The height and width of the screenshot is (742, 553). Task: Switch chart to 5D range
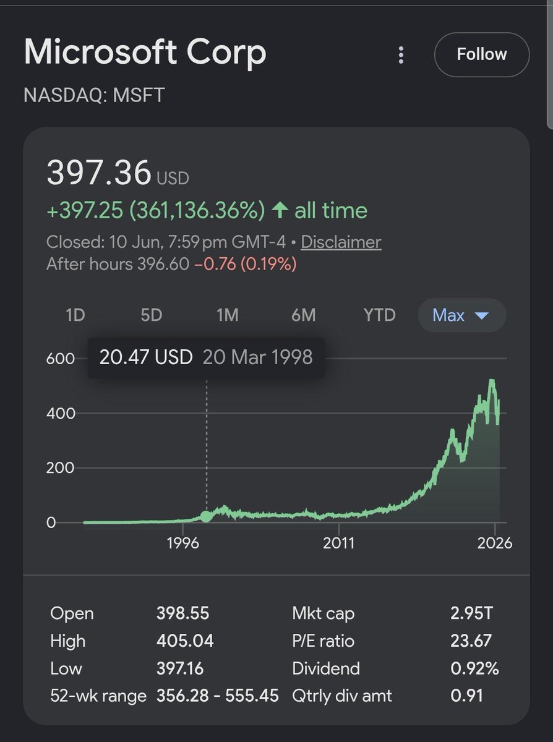tap(151, 315)
